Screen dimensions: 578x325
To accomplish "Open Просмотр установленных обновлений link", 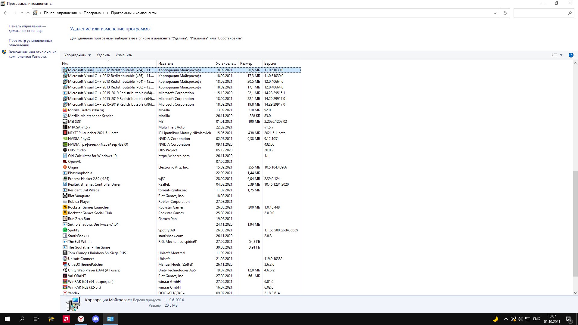I will click(x=30, y=43).
